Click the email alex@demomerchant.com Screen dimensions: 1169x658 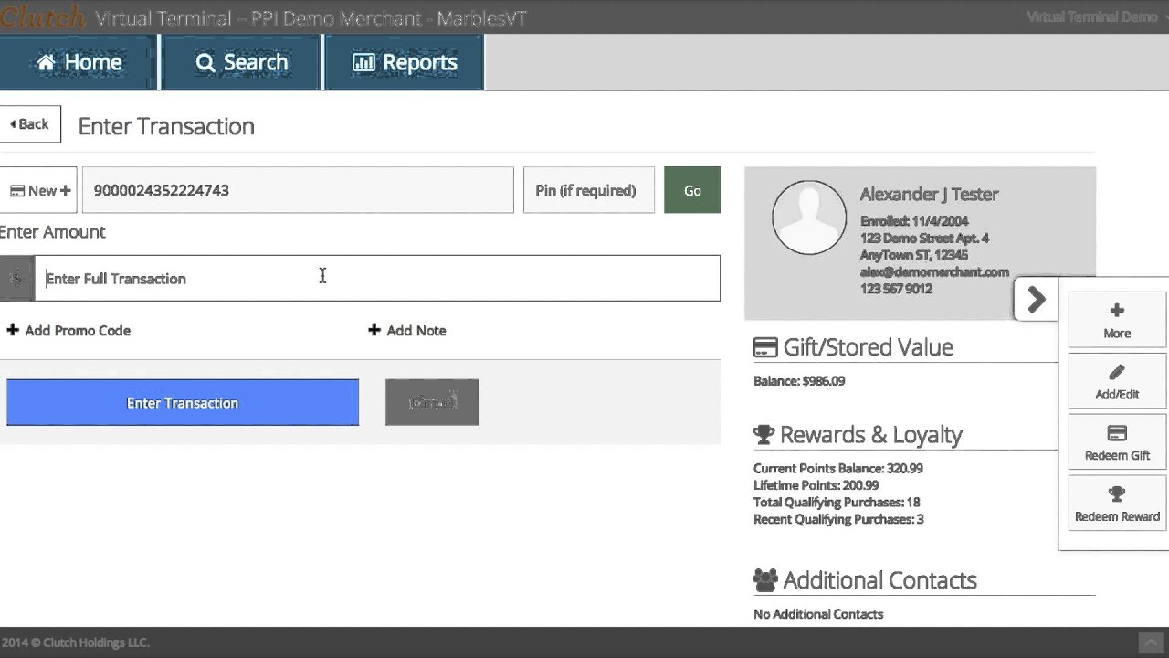(934, 271)
